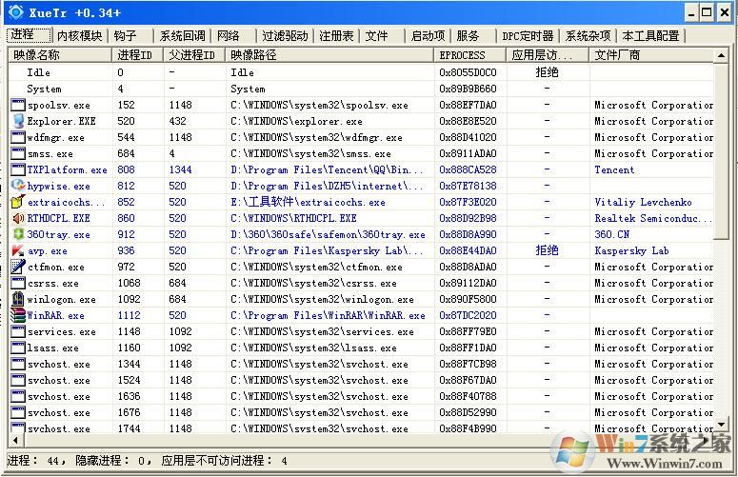Click the XueTr title bar app icon

click(15, 12)
